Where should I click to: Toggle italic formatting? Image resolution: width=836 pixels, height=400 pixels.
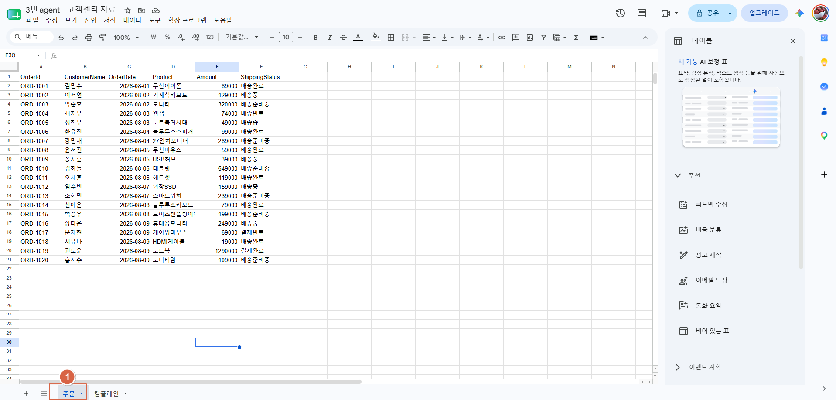click(x=330, y=38)
